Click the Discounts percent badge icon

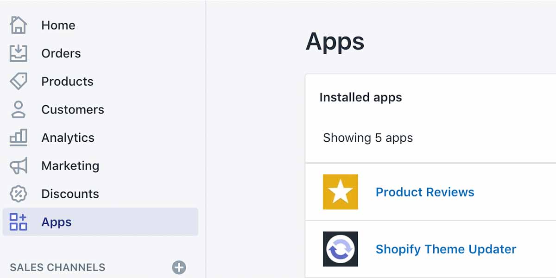click(x=19, y=194)
